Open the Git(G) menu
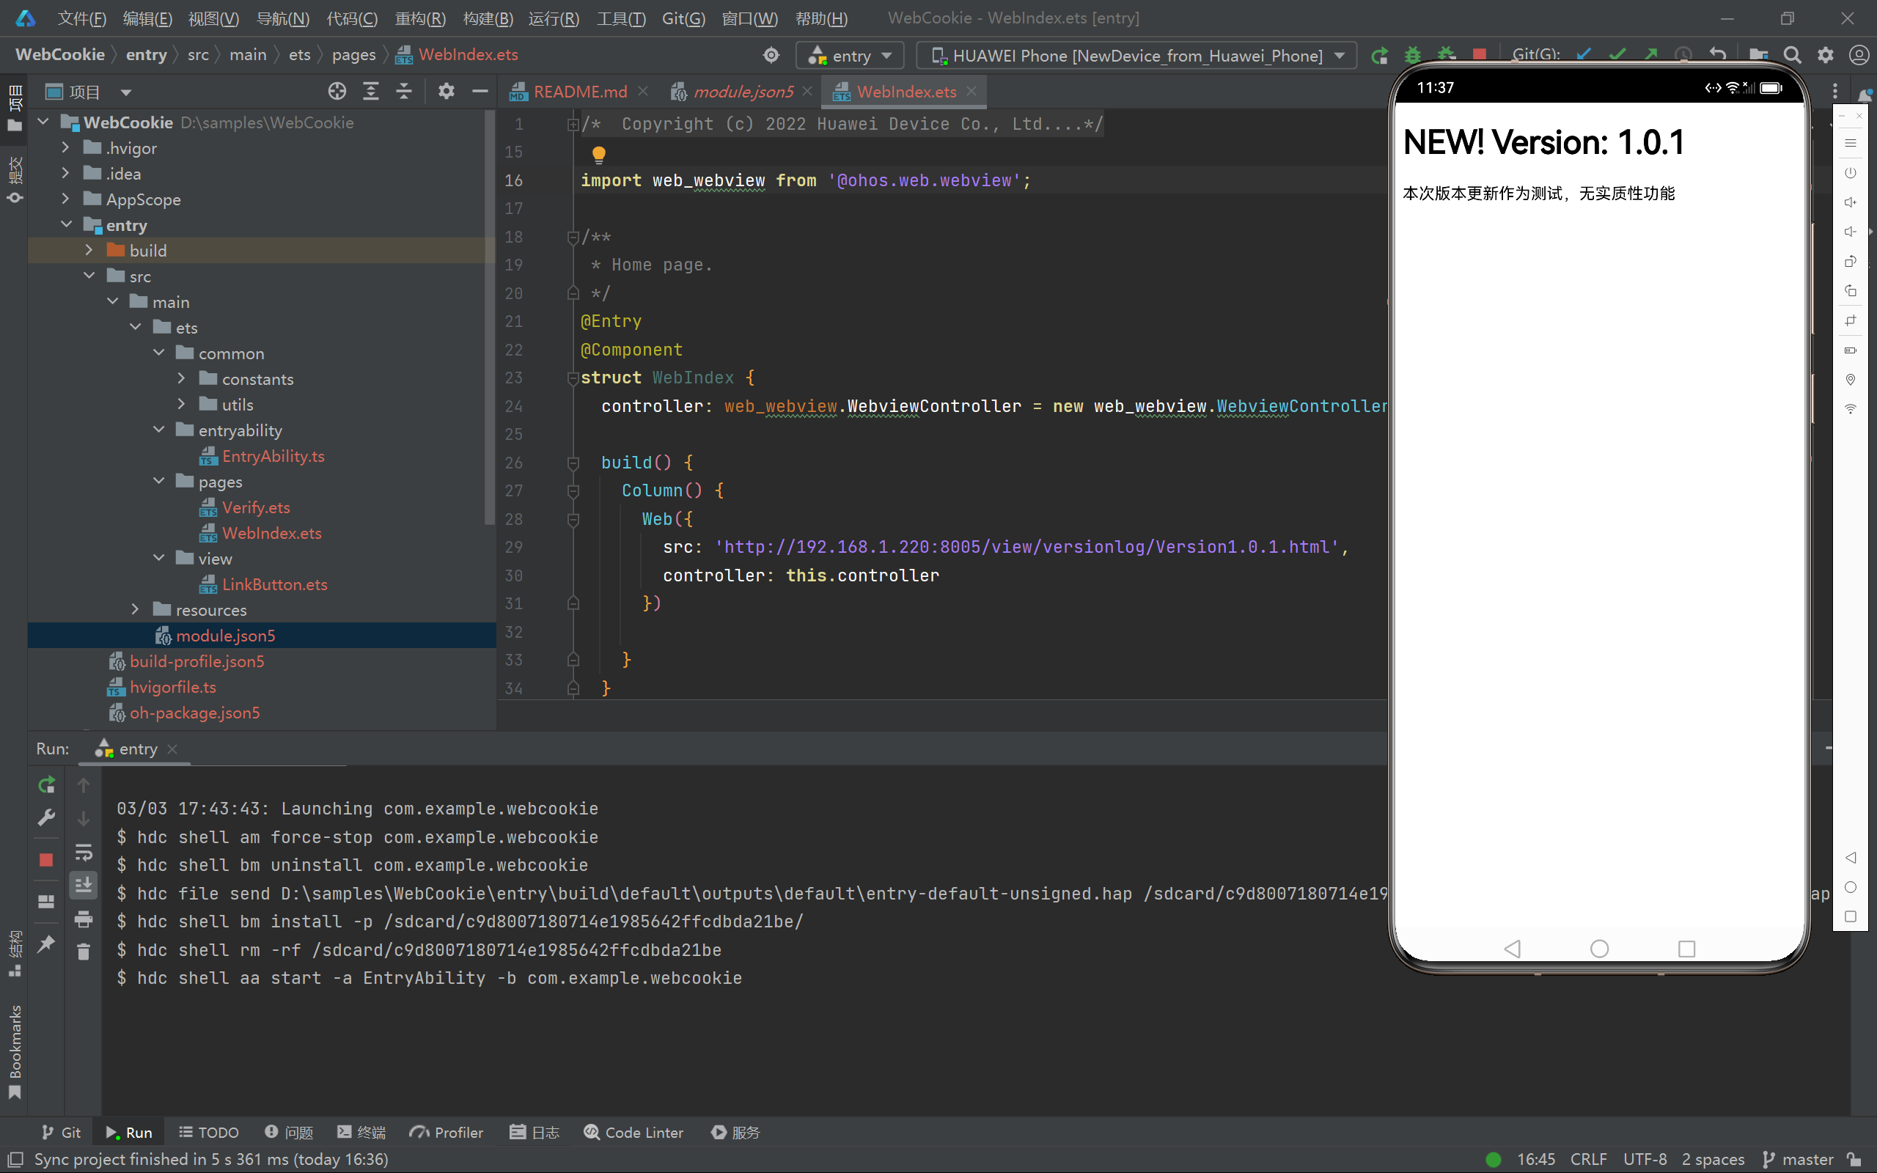Viewport: 1877px width, 1173px height. [x=683, y=18]
